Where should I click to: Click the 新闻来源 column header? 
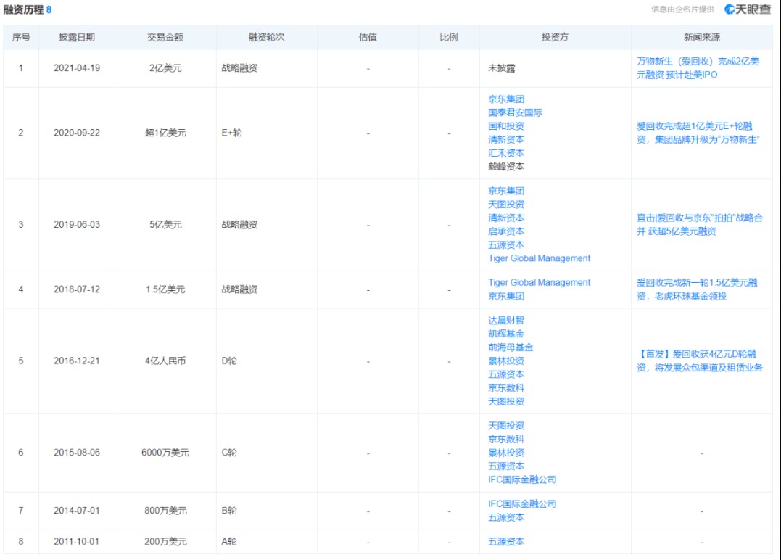tap(702, 37)
